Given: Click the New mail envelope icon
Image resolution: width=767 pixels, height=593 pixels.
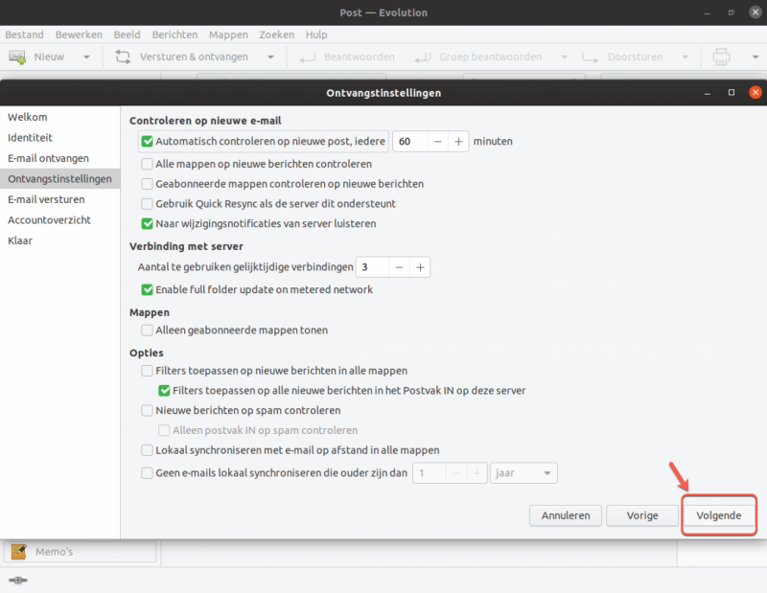Looking at the screenshot, I should point(17,57).
